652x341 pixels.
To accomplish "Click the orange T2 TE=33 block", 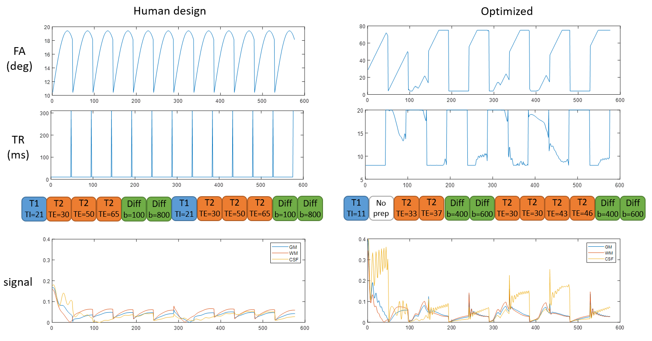I will (406, 208).
